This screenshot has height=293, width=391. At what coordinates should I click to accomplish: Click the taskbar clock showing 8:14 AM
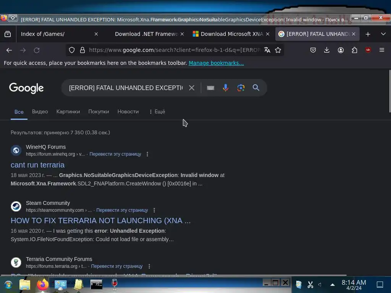(x=354, y=285)
